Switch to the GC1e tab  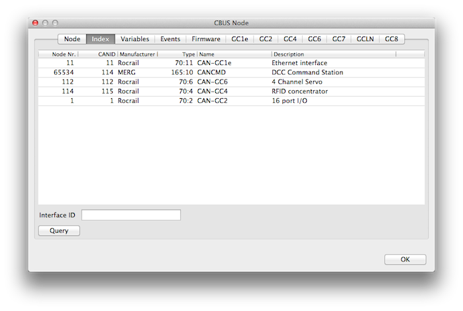[240, 39]
